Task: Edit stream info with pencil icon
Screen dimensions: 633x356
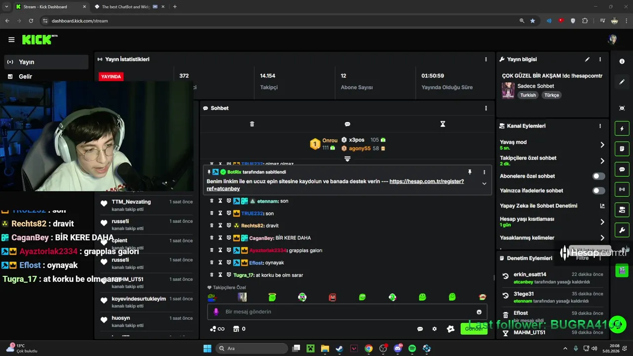Action: pyautogui.click(x=587, y=59)
